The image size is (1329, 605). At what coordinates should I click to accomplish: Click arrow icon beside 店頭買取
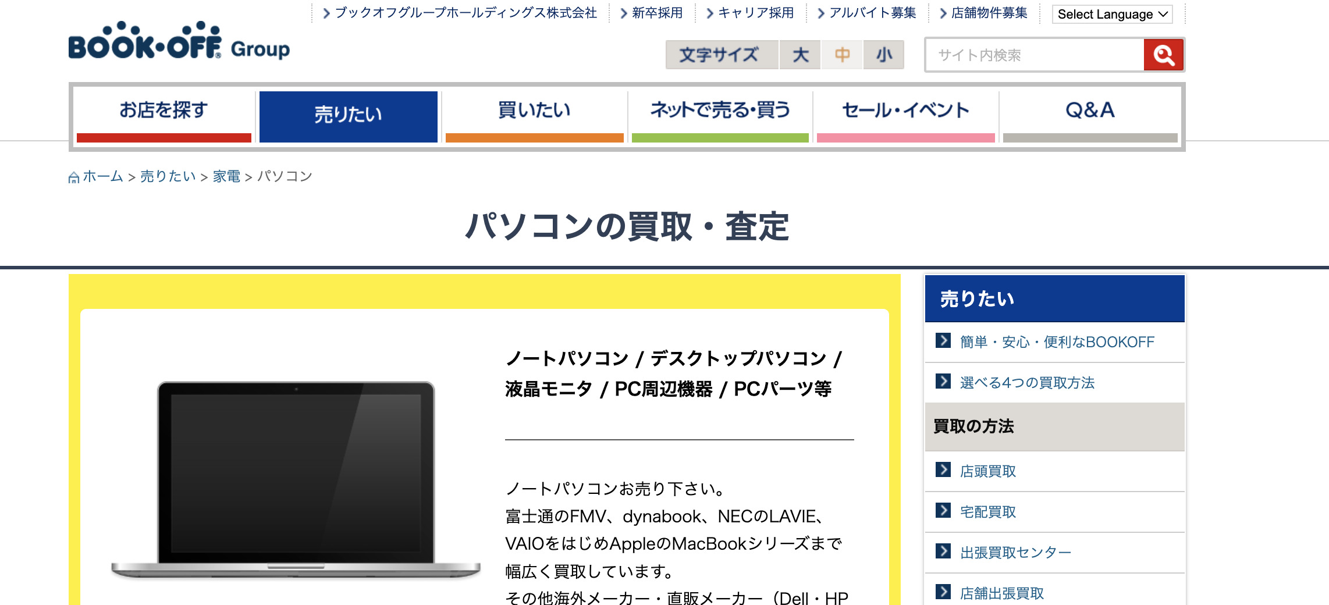coord(943,469)
